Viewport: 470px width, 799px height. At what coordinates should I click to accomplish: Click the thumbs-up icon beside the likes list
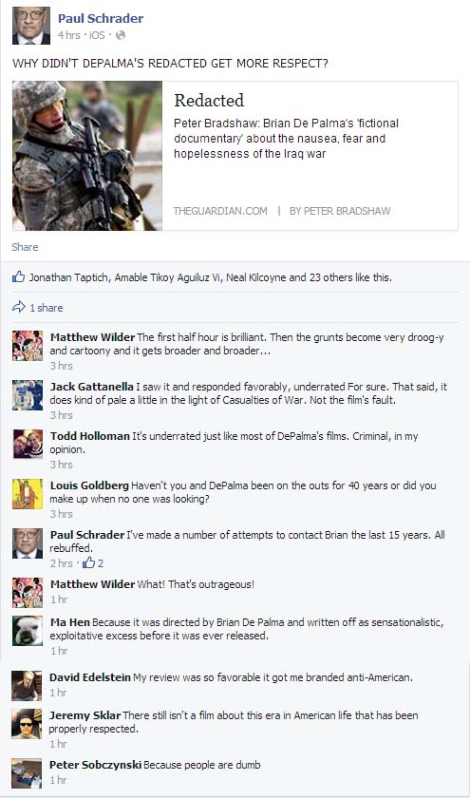(18, 276)
